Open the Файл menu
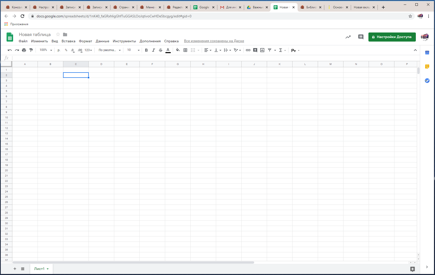 click(x=23, y=41)
